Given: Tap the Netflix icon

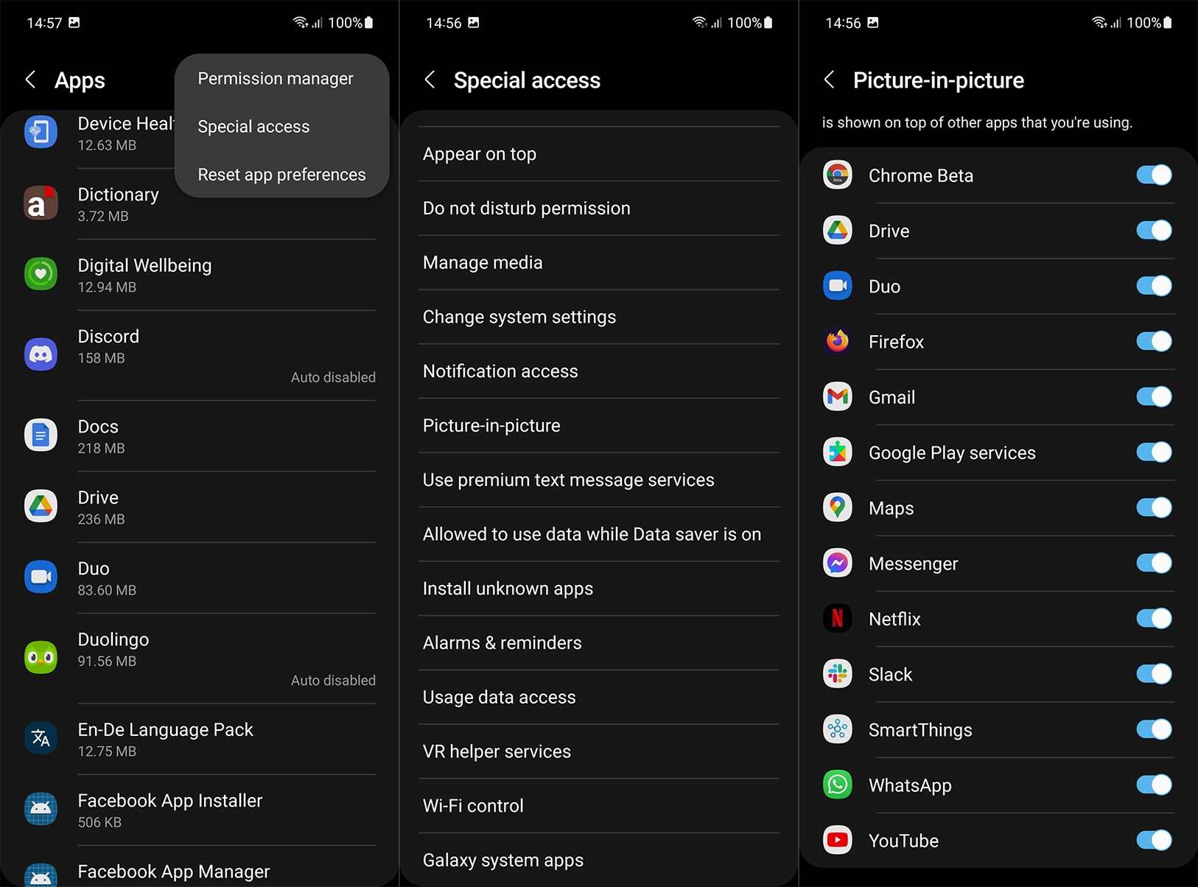Looking at the screenshot, I should (838, 618).
